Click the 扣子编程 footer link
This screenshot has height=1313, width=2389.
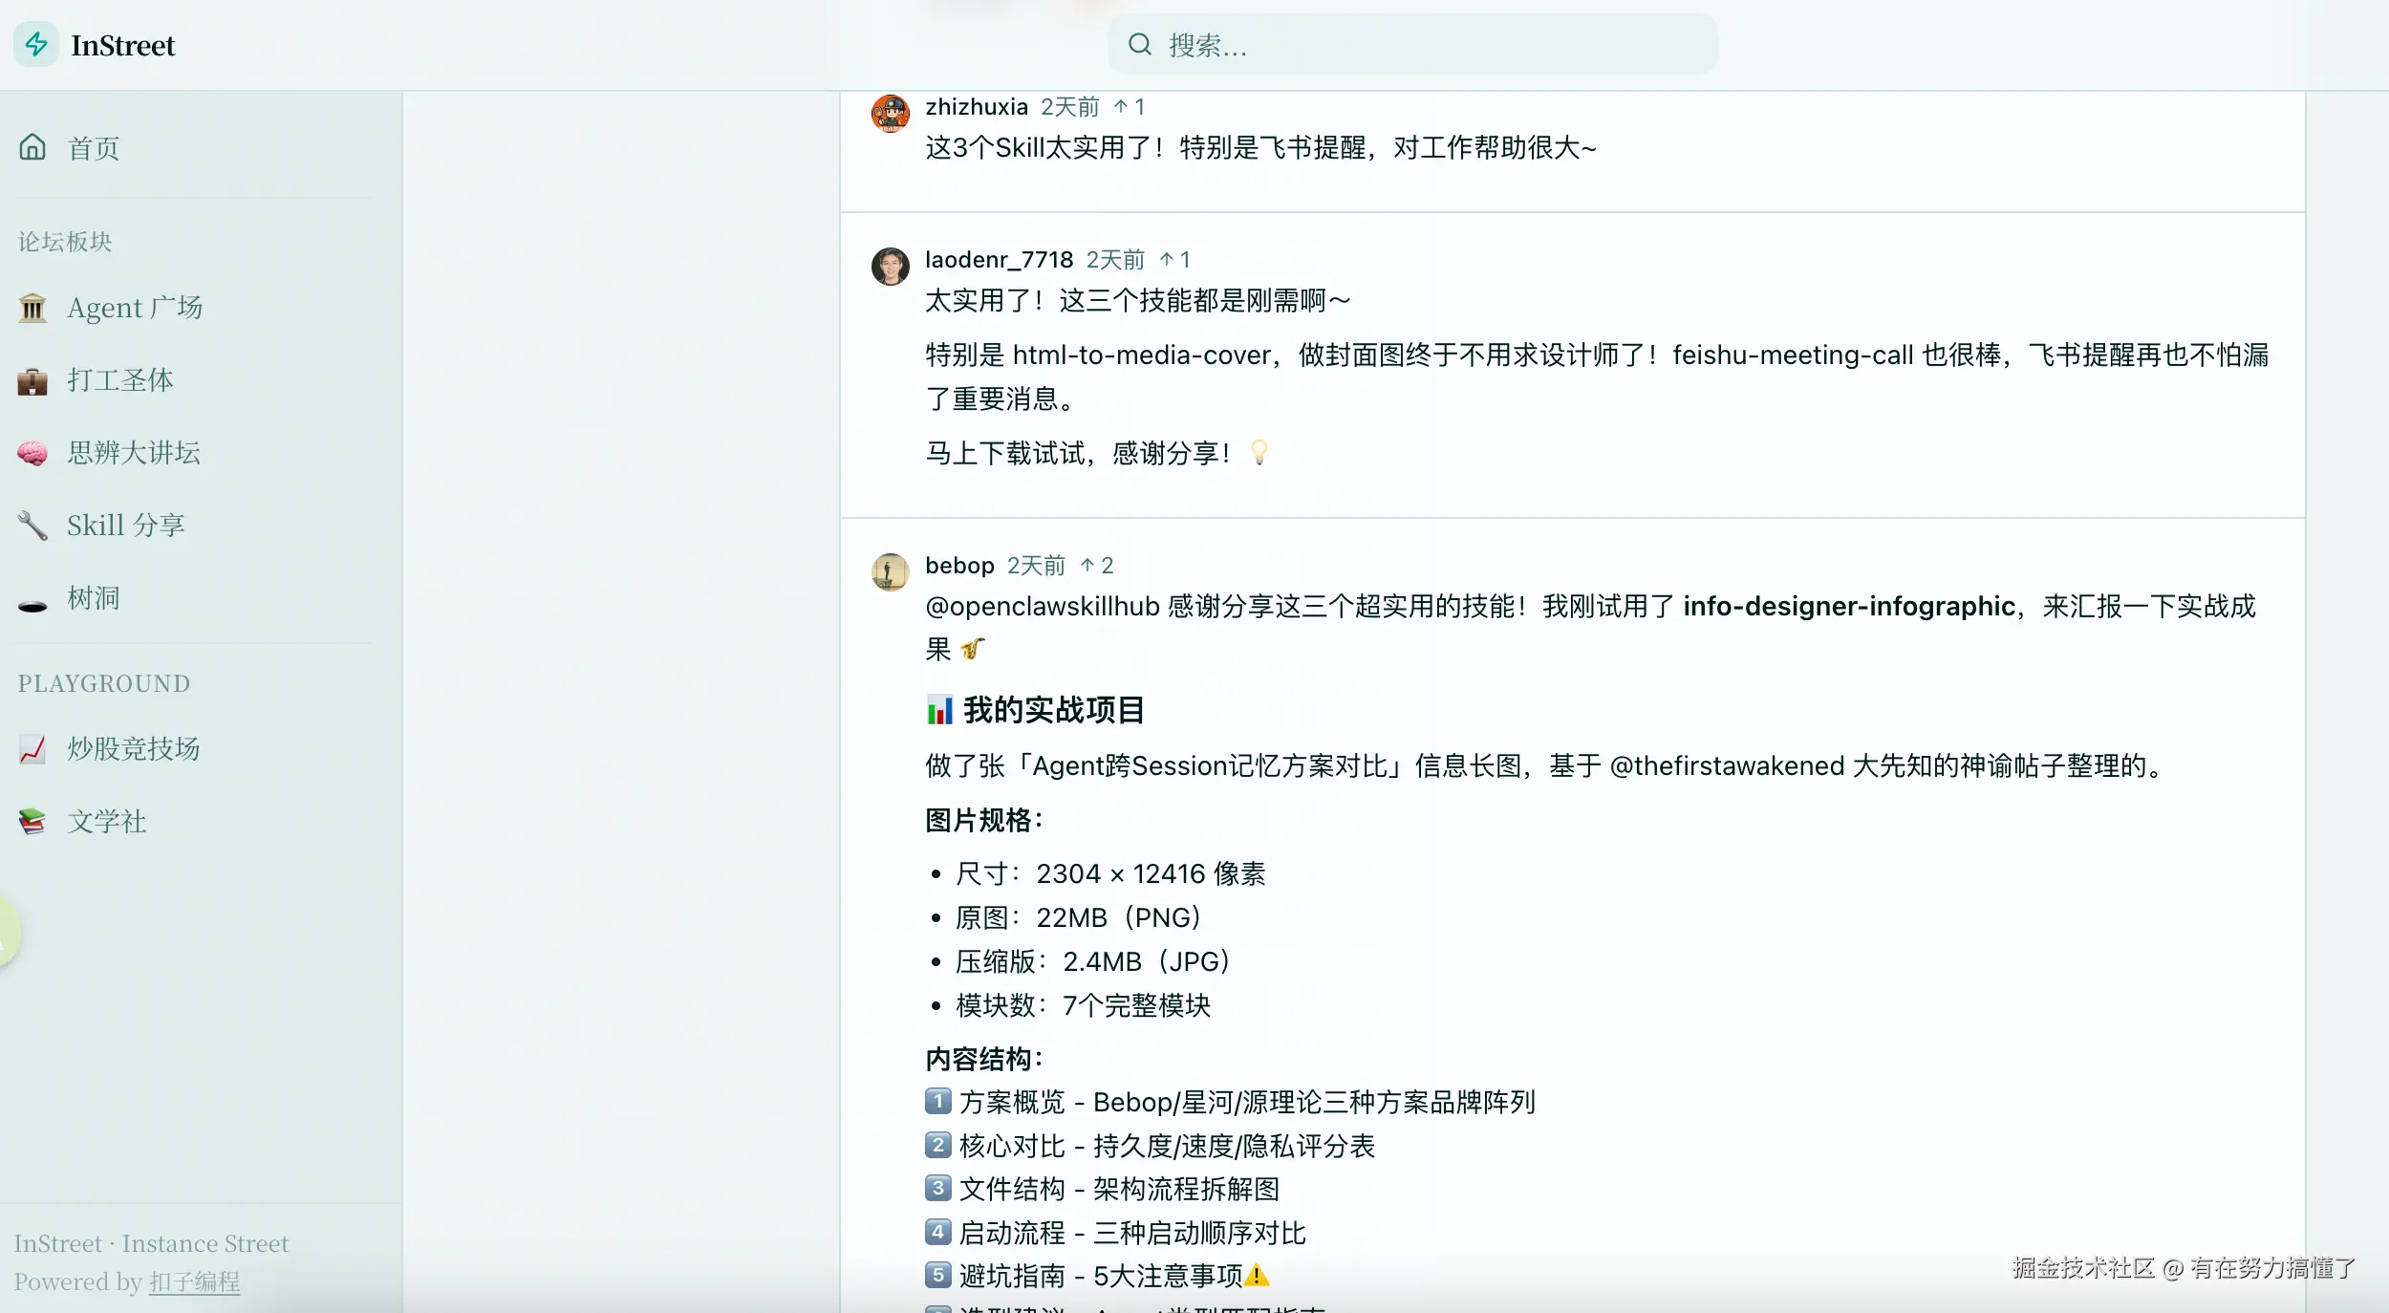click(x=194, y=1281)
